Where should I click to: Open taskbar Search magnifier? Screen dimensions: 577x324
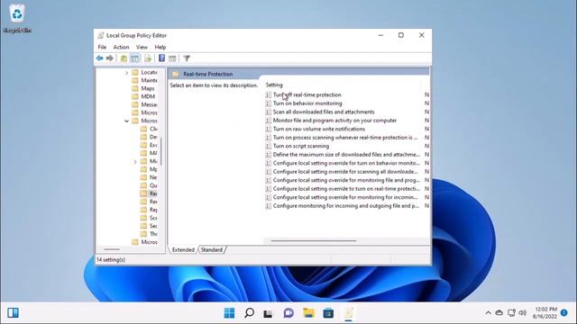[249, 313]
